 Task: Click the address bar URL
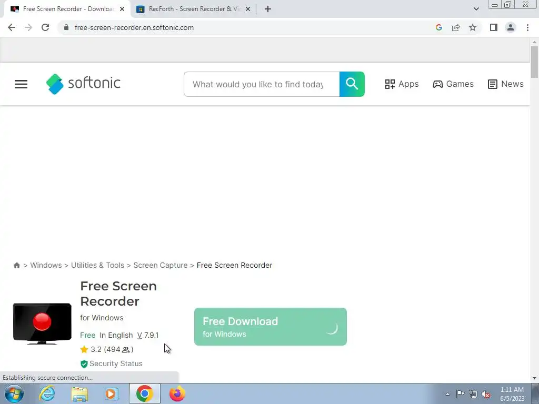134,27
